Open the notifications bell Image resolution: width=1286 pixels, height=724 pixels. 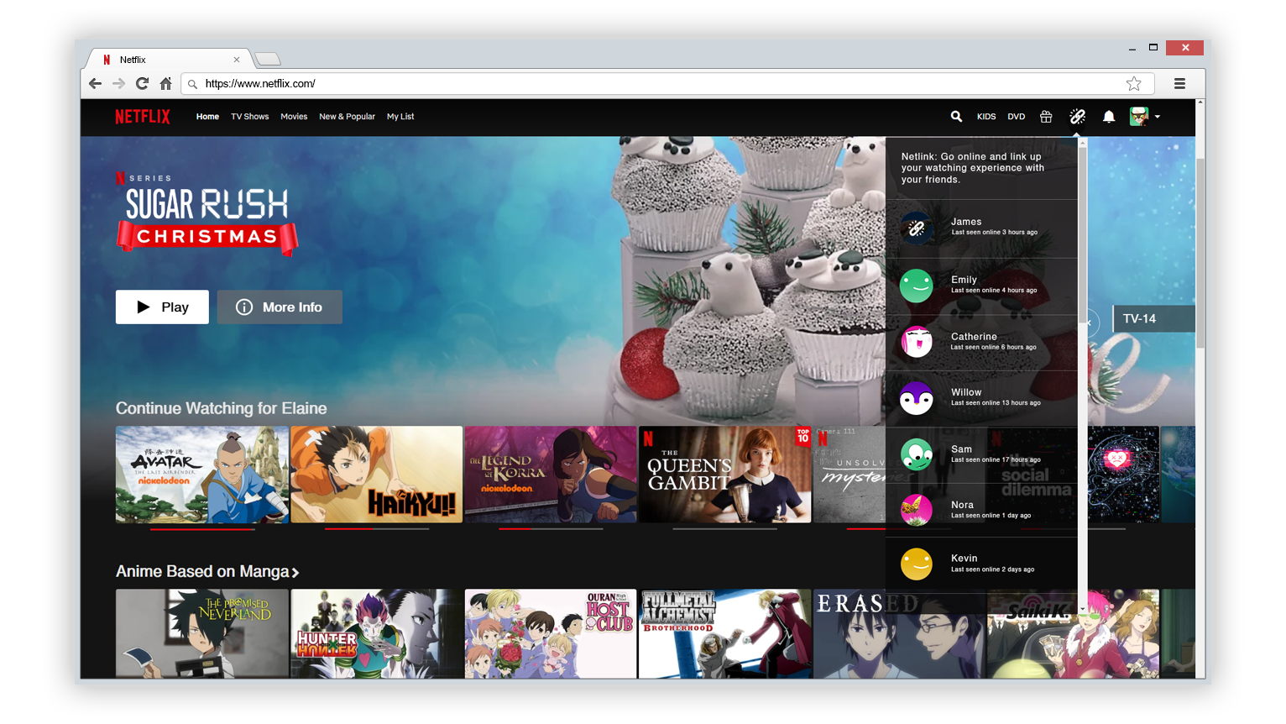[x=1109, y=117]
